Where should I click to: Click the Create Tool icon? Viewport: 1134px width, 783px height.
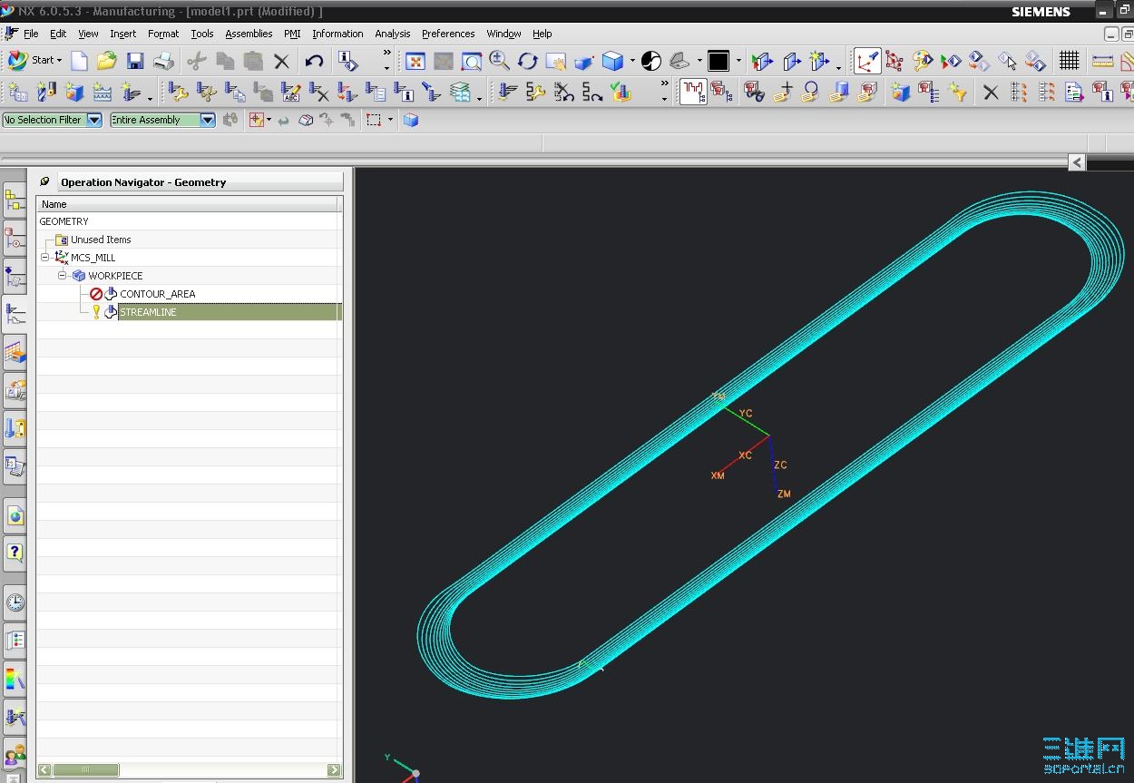point(46,92)
